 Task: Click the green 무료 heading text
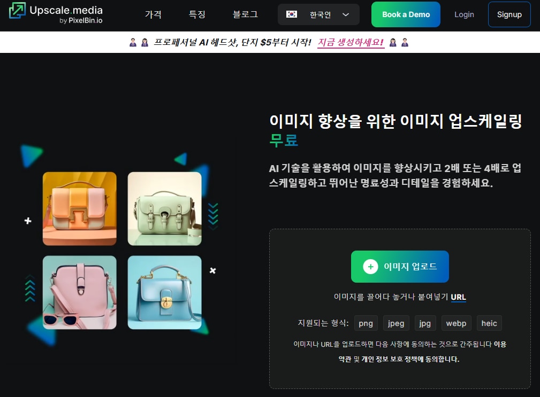pyautogui.click(x=284, y=140)
